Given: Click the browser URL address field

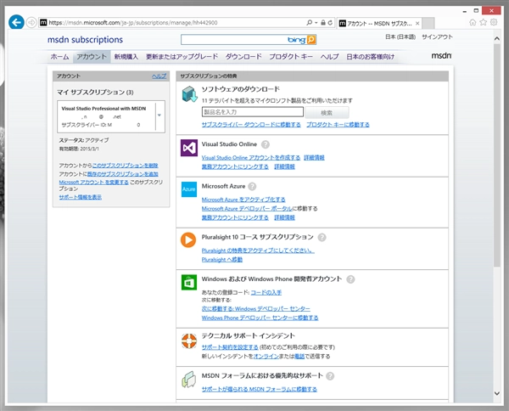Looking at the screenshot, I should coord(172,23).
